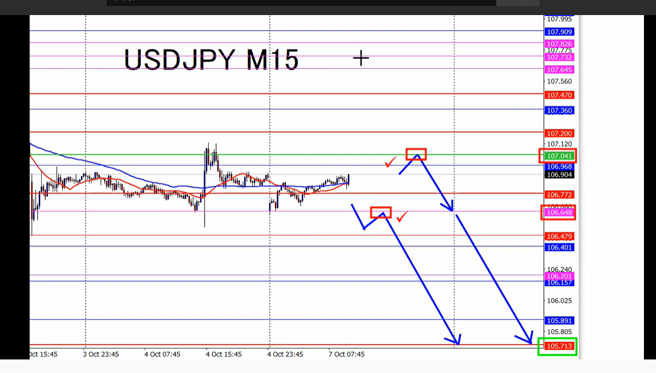656x373 pixels.
Task: Select the 106.772 red price label
Action: point(559,194)
